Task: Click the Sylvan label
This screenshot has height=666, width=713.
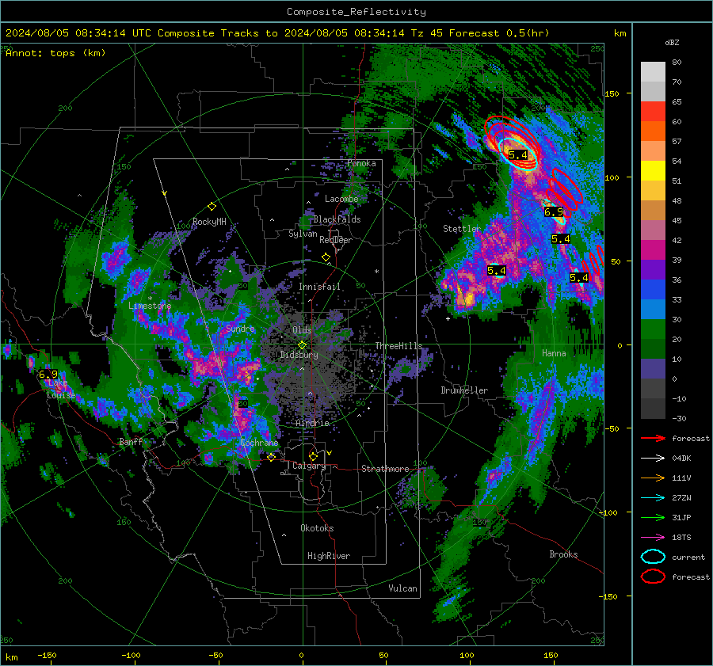Action: click(303, 234)
